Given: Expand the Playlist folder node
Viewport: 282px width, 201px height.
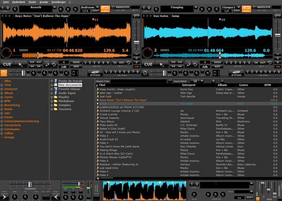Looking at the screenshot, I should 52,97.
